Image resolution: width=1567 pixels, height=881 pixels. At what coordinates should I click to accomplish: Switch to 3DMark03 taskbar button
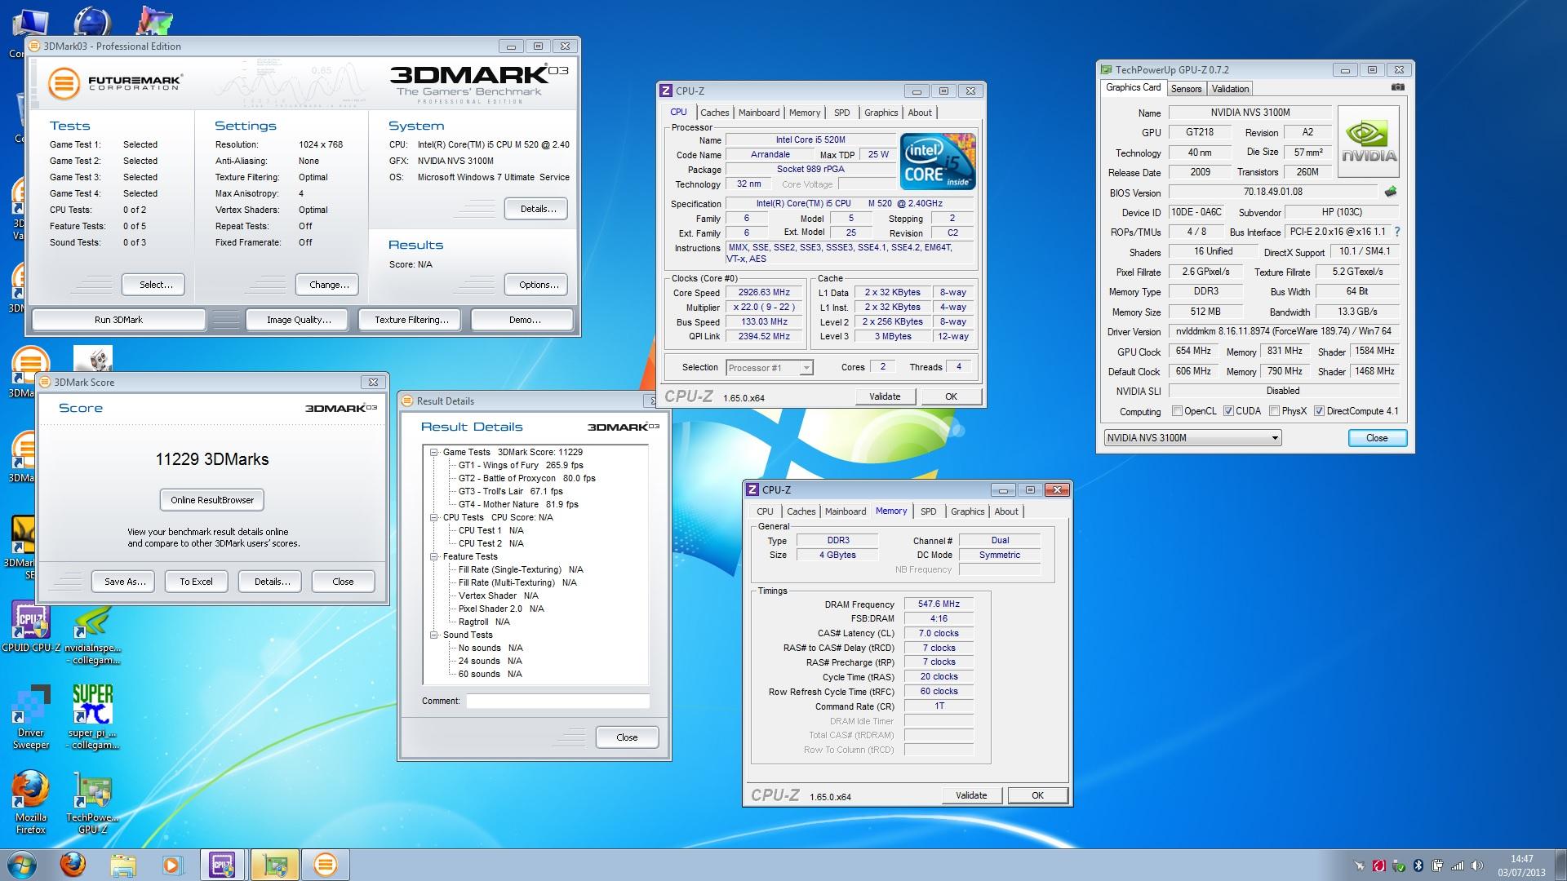325,865
